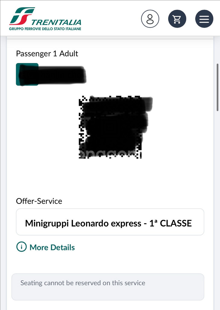Click the partial text under the QR code

point(109,154)
